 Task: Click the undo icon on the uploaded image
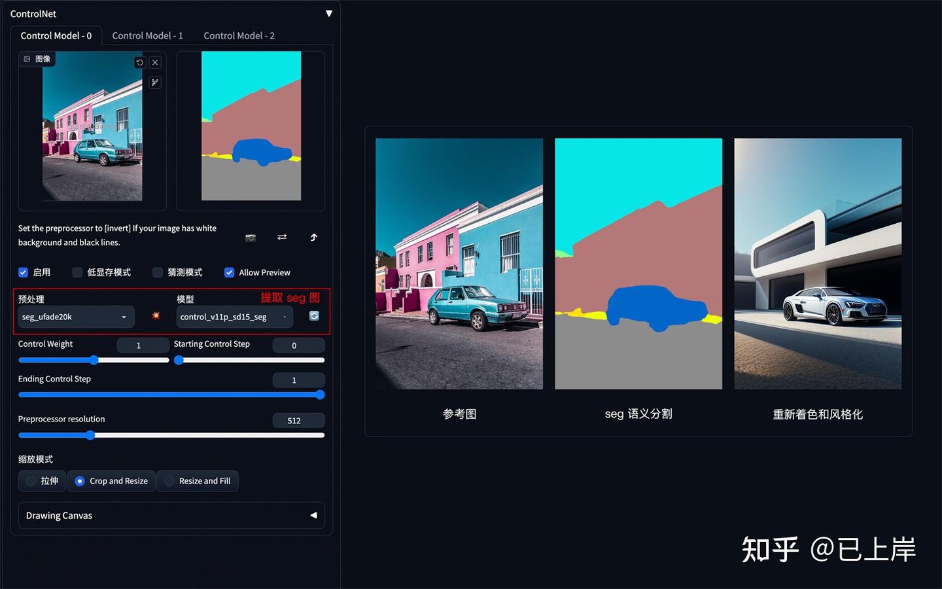(139, 62)
